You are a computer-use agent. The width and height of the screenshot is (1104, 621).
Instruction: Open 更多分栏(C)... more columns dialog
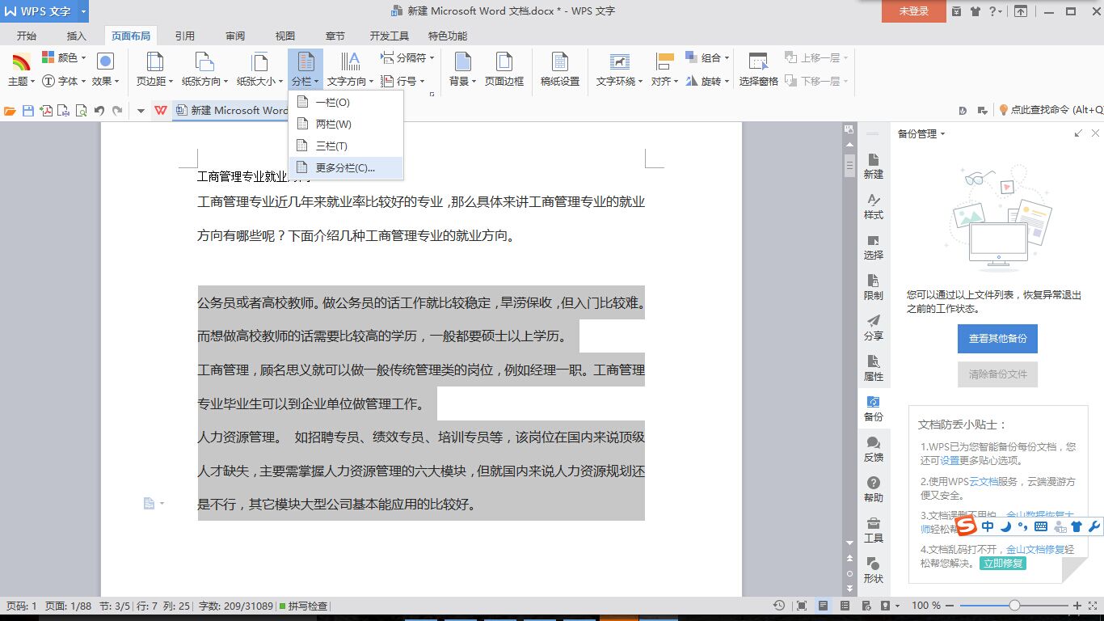[346, 168]
